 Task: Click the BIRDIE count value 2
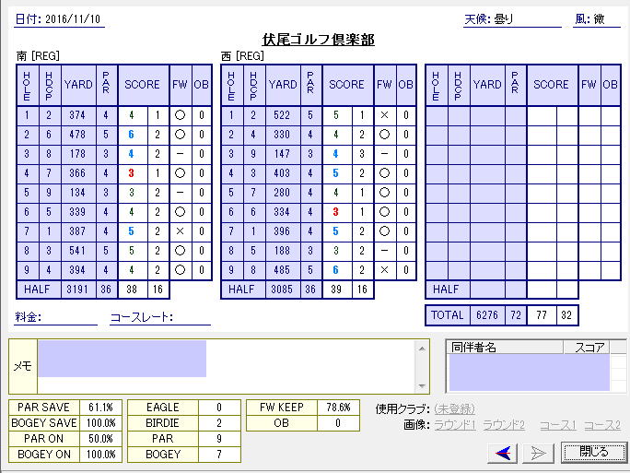click(219, 423)
